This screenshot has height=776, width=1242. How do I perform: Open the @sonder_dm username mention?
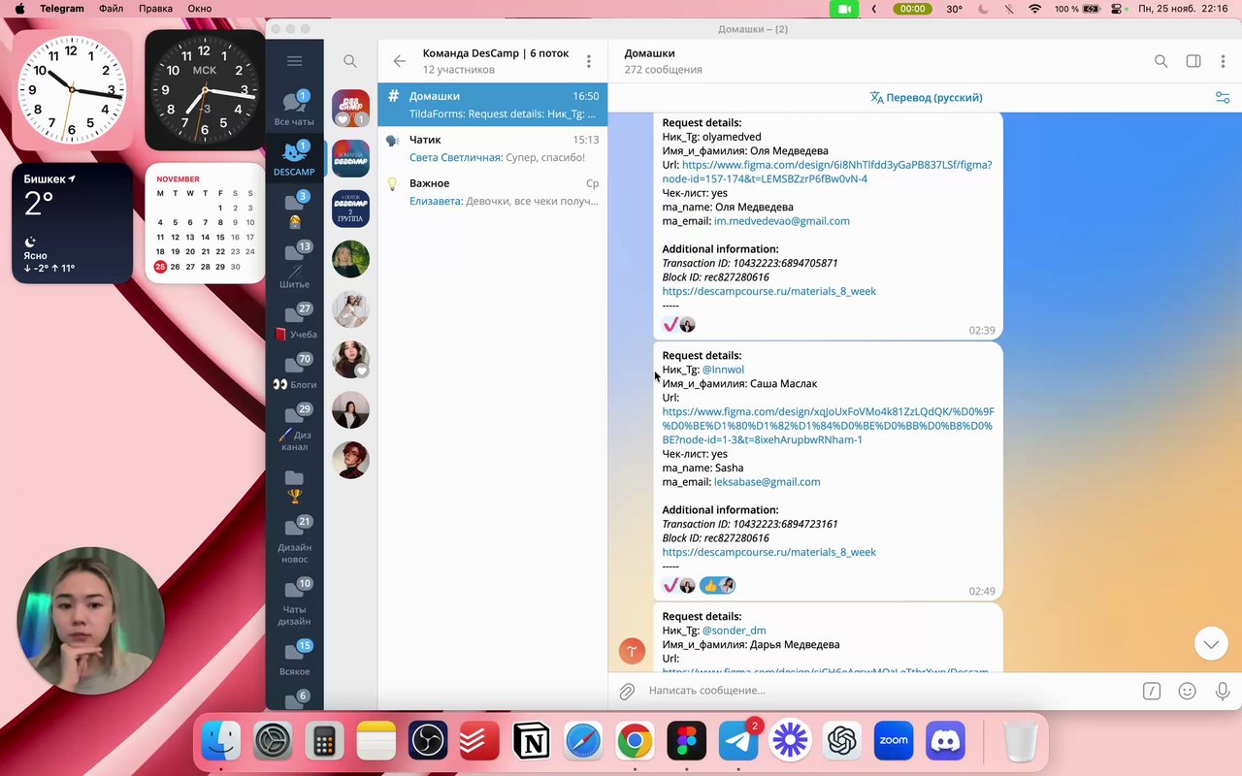(x=734, y=630)
